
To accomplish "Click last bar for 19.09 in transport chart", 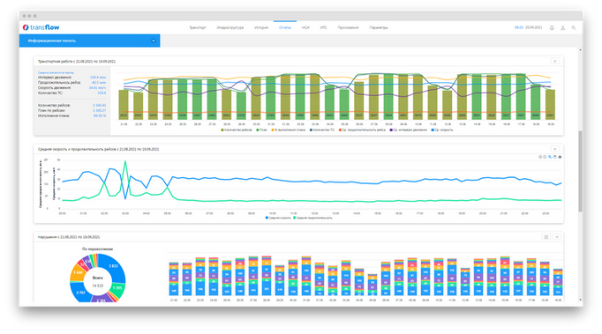I will (550, 105).
